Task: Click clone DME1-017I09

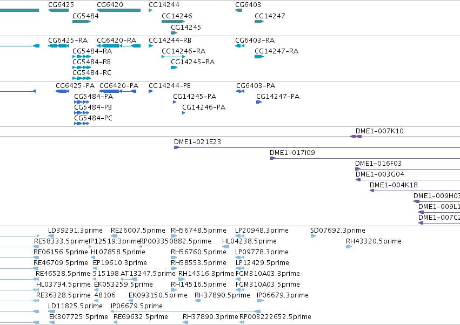Action: 292,153
